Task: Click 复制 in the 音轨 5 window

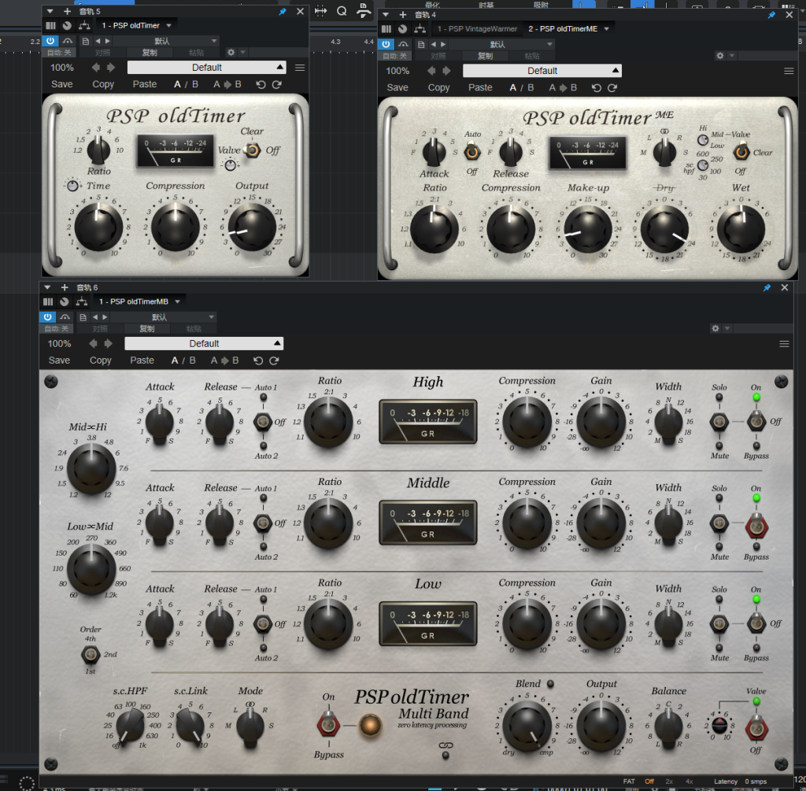Action: (x=150, y=53)
